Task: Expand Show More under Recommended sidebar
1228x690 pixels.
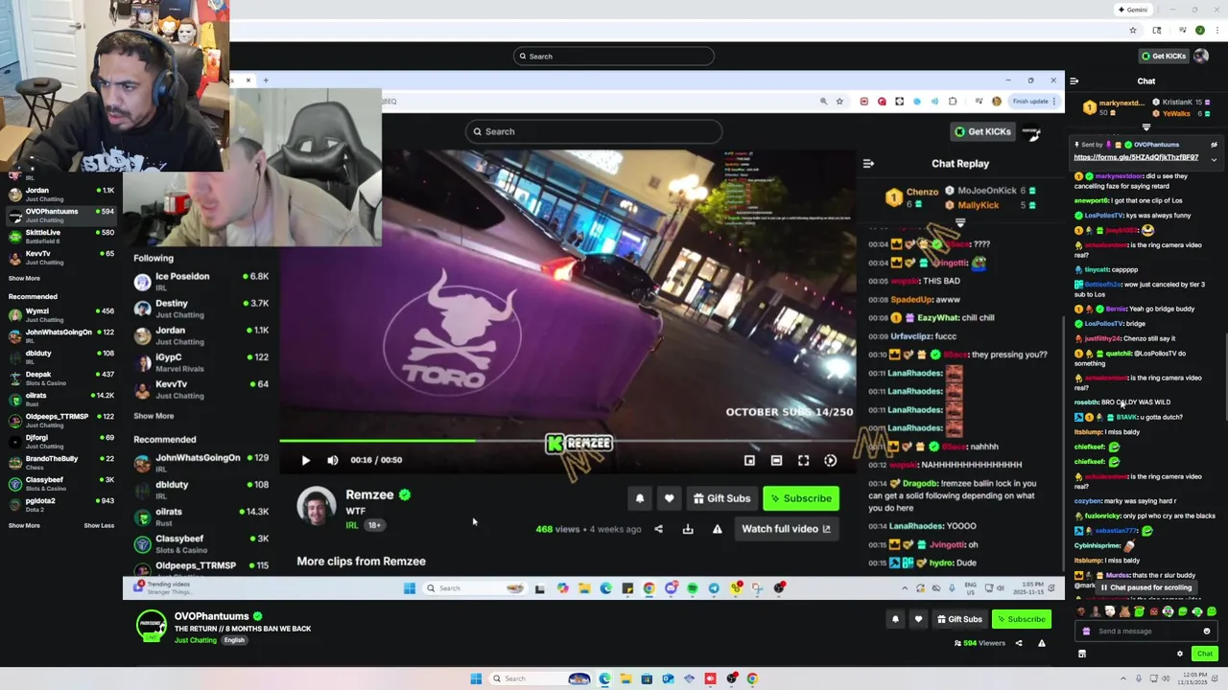Action: [24, 525]
